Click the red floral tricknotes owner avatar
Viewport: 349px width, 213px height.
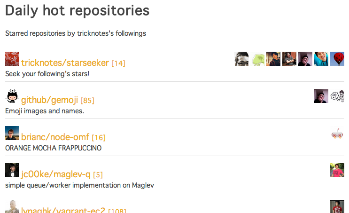click(x=12, y=59)
